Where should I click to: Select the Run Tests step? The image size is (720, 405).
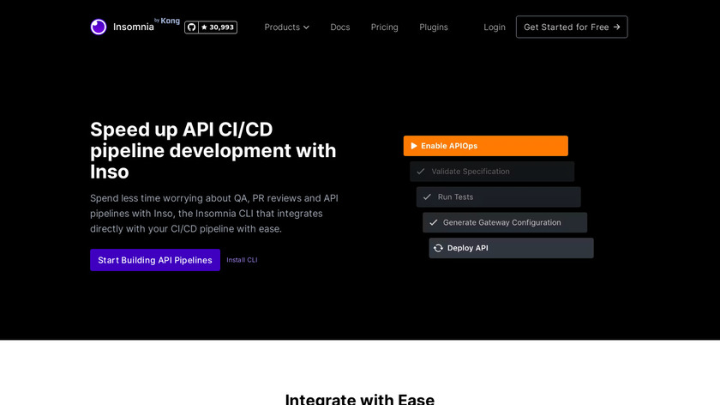click(x=499, y=196)
